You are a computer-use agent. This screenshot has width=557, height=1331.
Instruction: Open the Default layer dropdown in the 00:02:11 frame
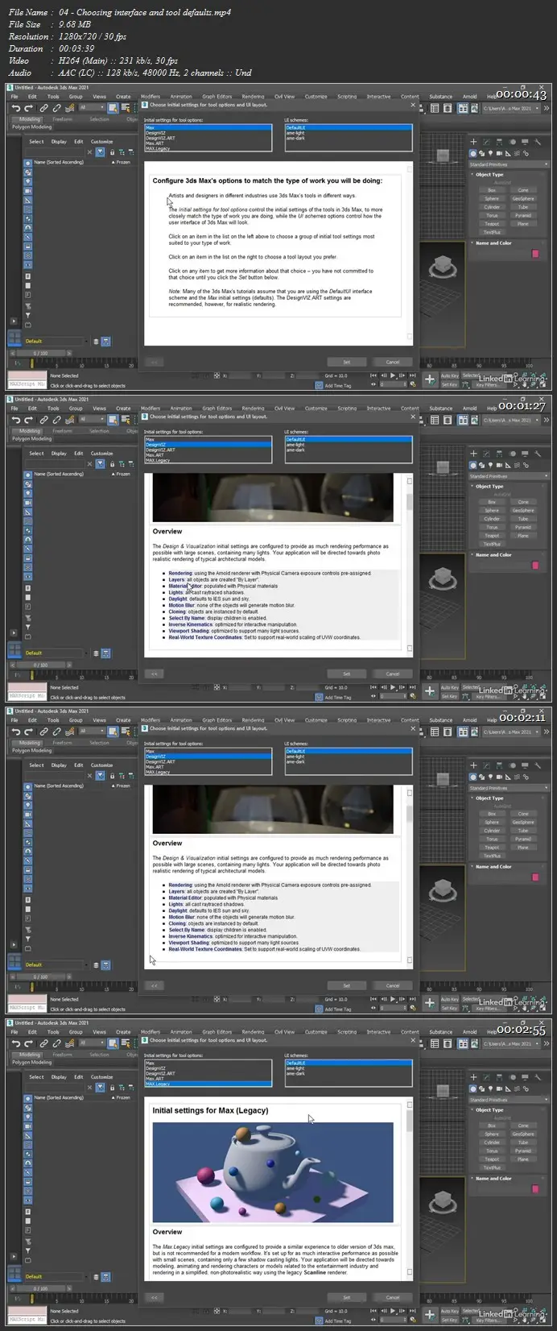(56, 964)
